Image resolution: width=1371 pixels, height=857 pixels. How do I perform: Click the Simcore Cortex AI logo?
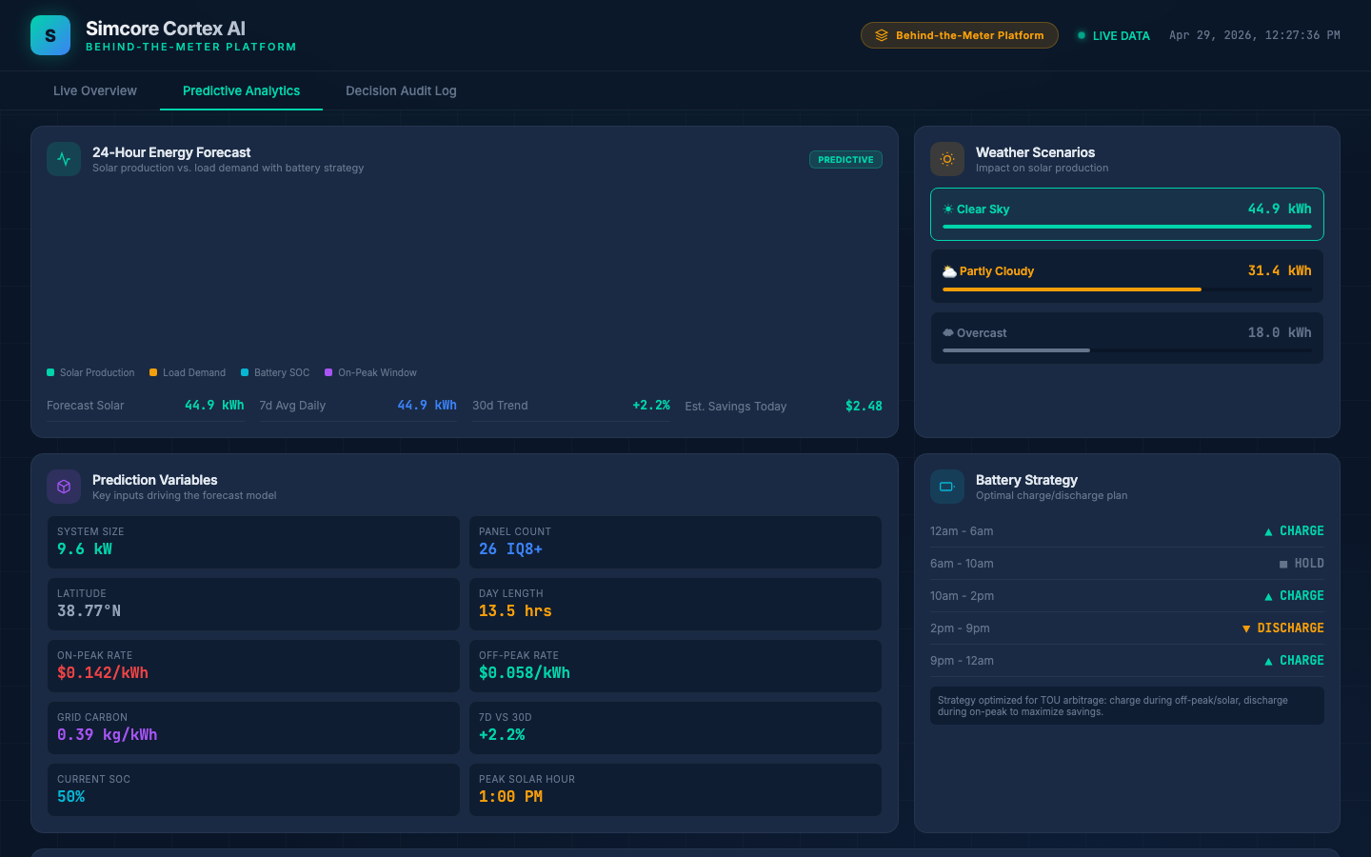point(50,35)
